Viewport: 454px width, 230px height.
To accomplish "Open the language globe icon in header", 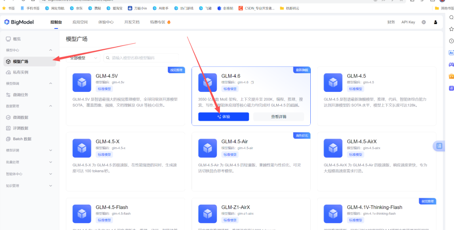I will [x=423, y=22].
